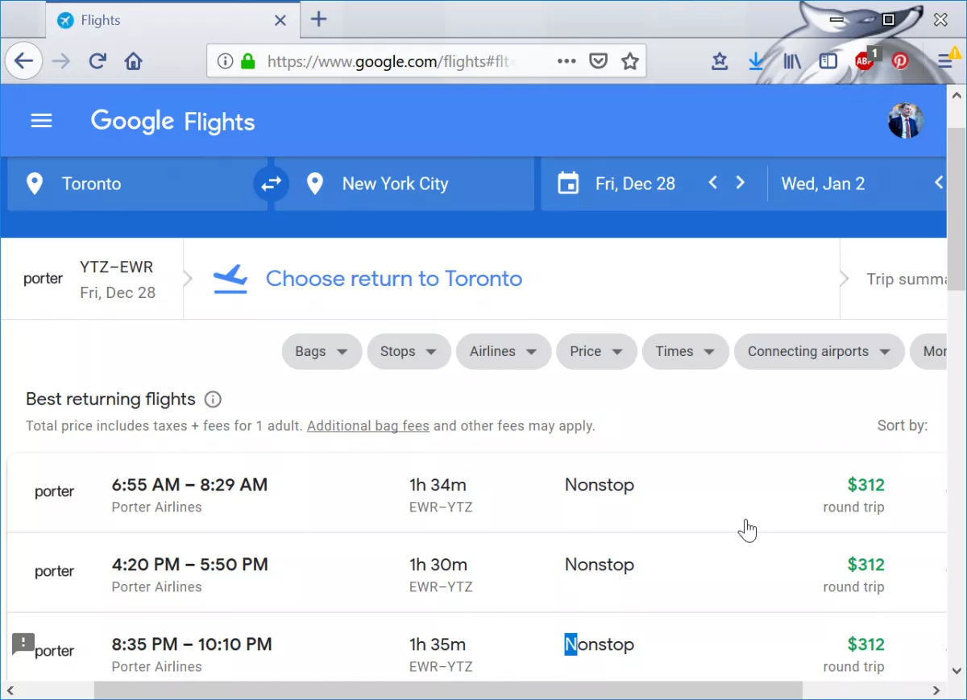Expand the Bags filter
Image resolution: width=967 pixels, height=700 pixels.
coord(322,352)
